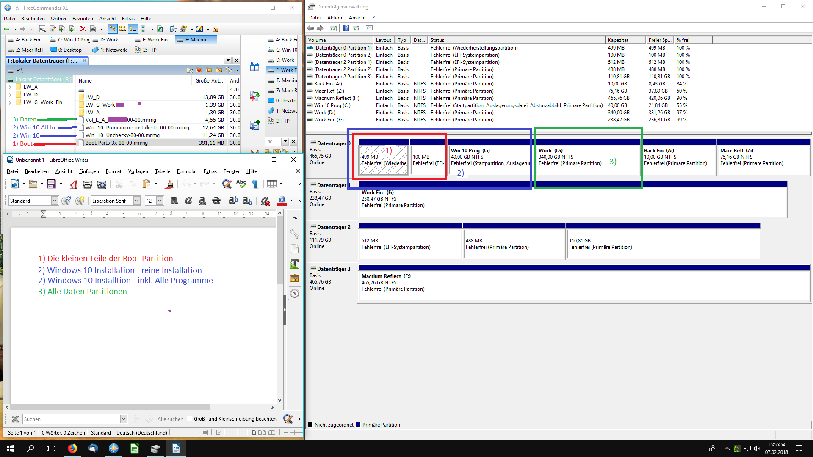Click Alle suchen in the find bar
Image resolution: width=813 pixels, height=457 pixels.
tap(170, 419)
